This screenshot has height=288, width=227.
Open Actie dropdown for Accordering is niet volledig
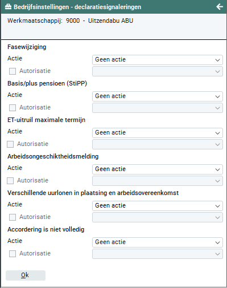point(158,242)
